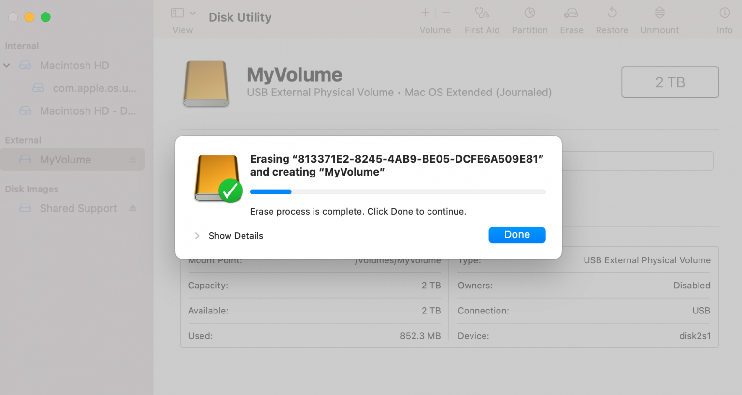Click the Unmount toolbar icon
Image resolution: width=742 pixels, height=395 pixels.
pyautogui.click(x=659, y=13)
